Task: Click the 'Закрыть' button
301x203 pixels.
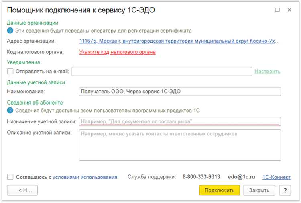Action: coord(259,190)
